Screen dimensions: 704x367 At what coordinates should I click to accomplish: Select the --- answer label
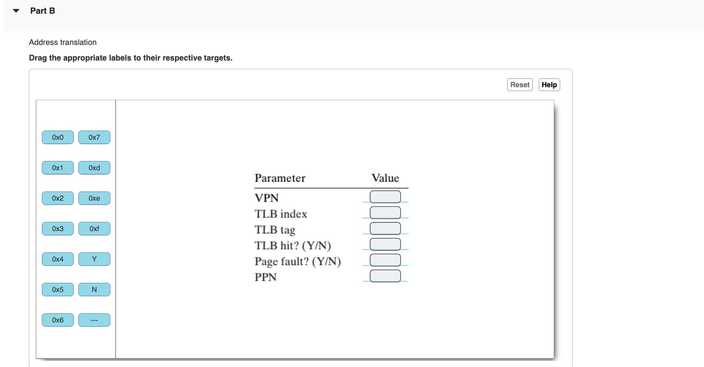(94, 320)
